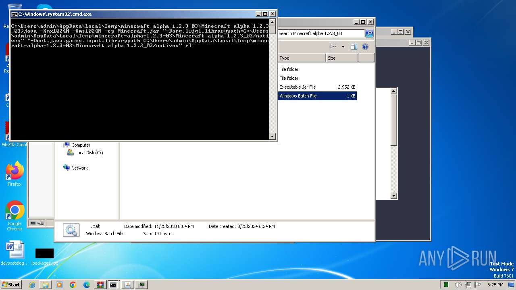
Task: Launch Internet Explorer from the taskbar
Action: [x=32, y=285]
